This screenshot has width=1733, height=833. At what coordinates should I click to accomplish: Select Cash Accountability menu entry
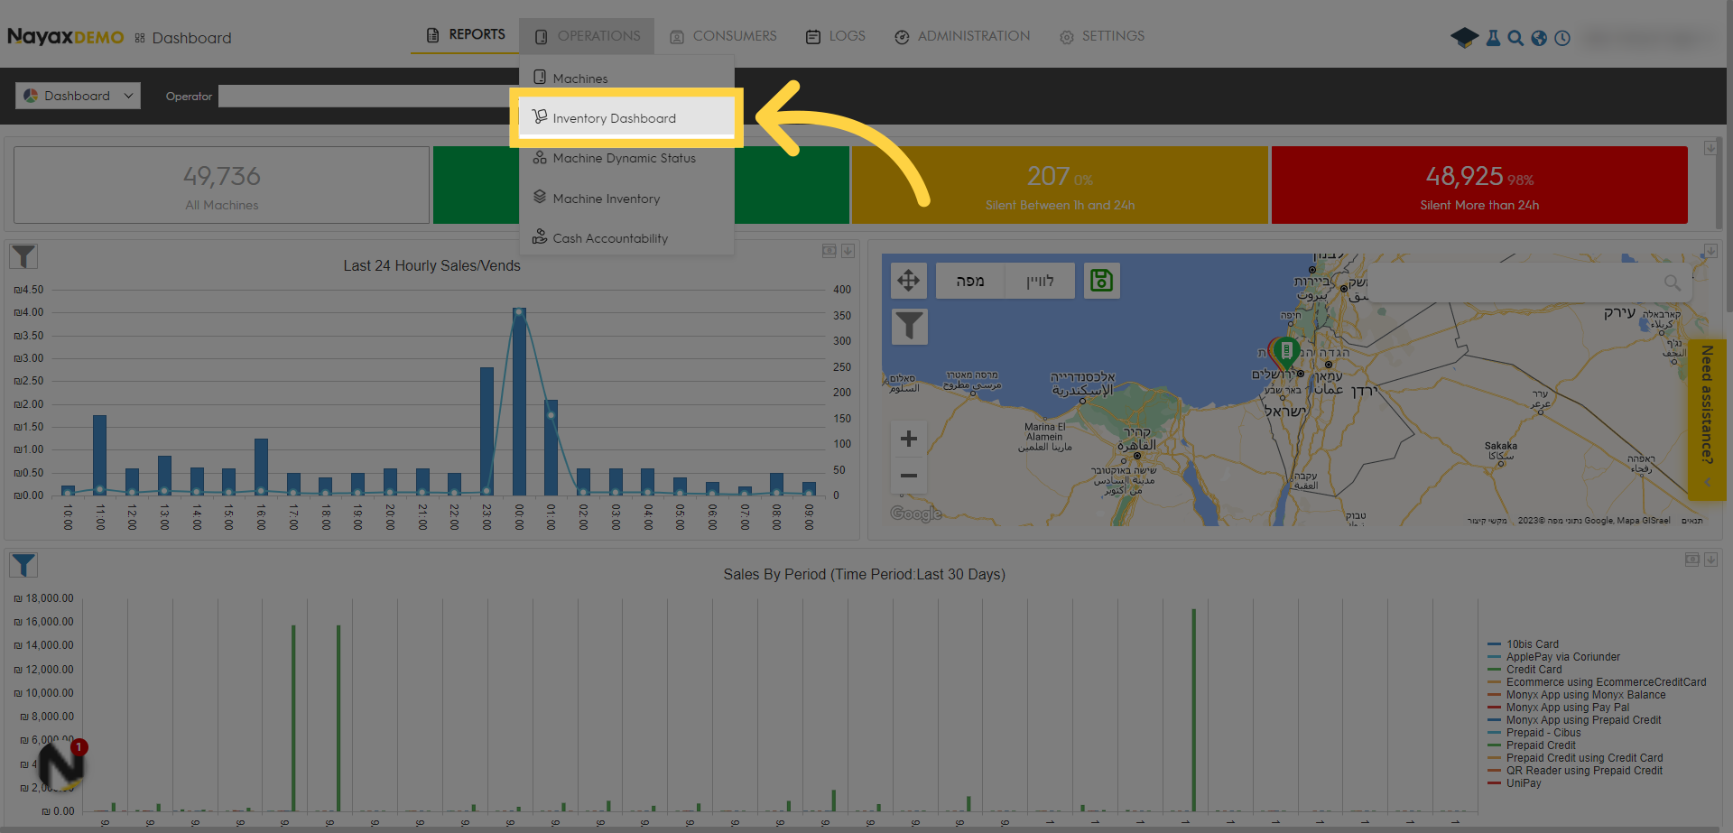coord(626,238)
